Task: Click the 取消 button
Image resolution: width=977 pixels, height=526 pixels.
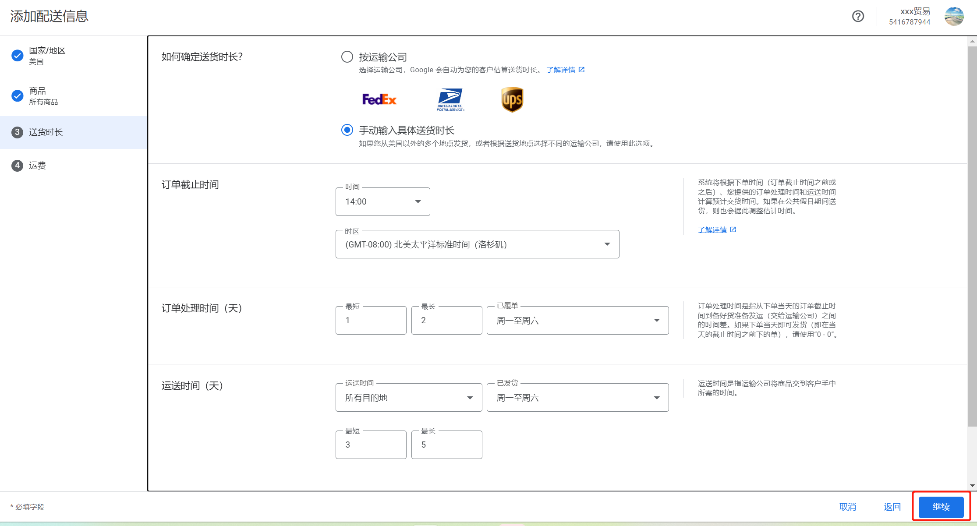Action: [x=848, y=507]
